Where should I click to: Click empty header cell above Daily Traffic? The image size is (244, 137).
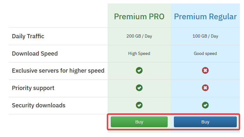tap(58, 15)
